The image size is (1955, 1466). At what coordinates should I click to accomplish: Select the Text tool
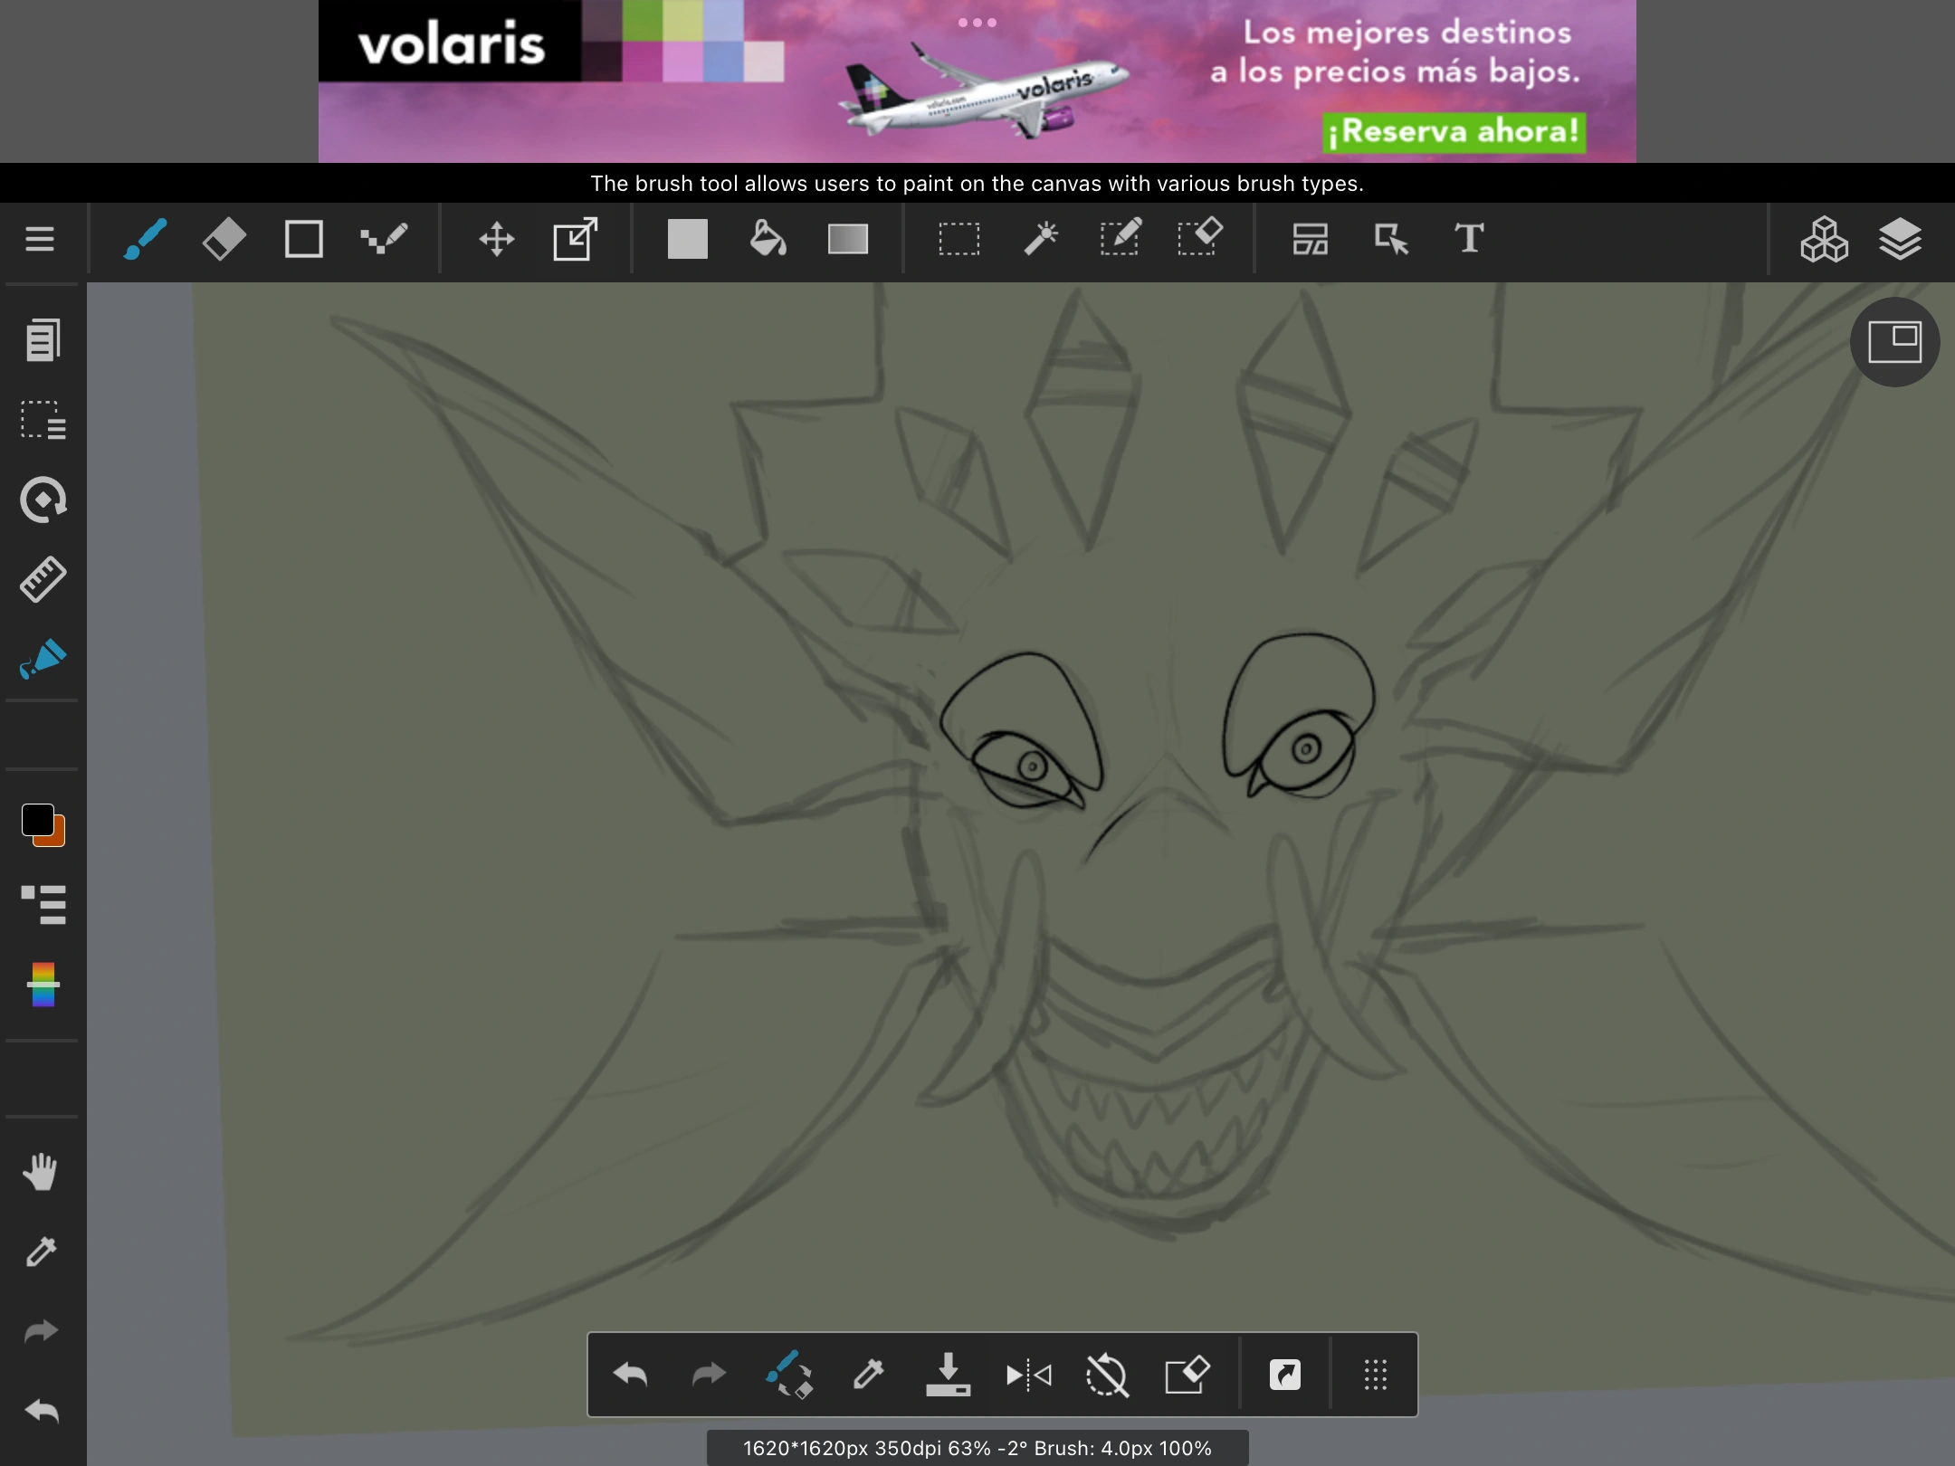pos(1468,239)
